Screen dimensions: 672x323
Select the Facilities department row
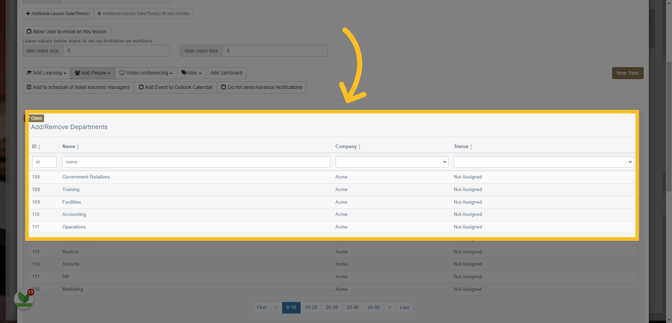pos(332,202)
